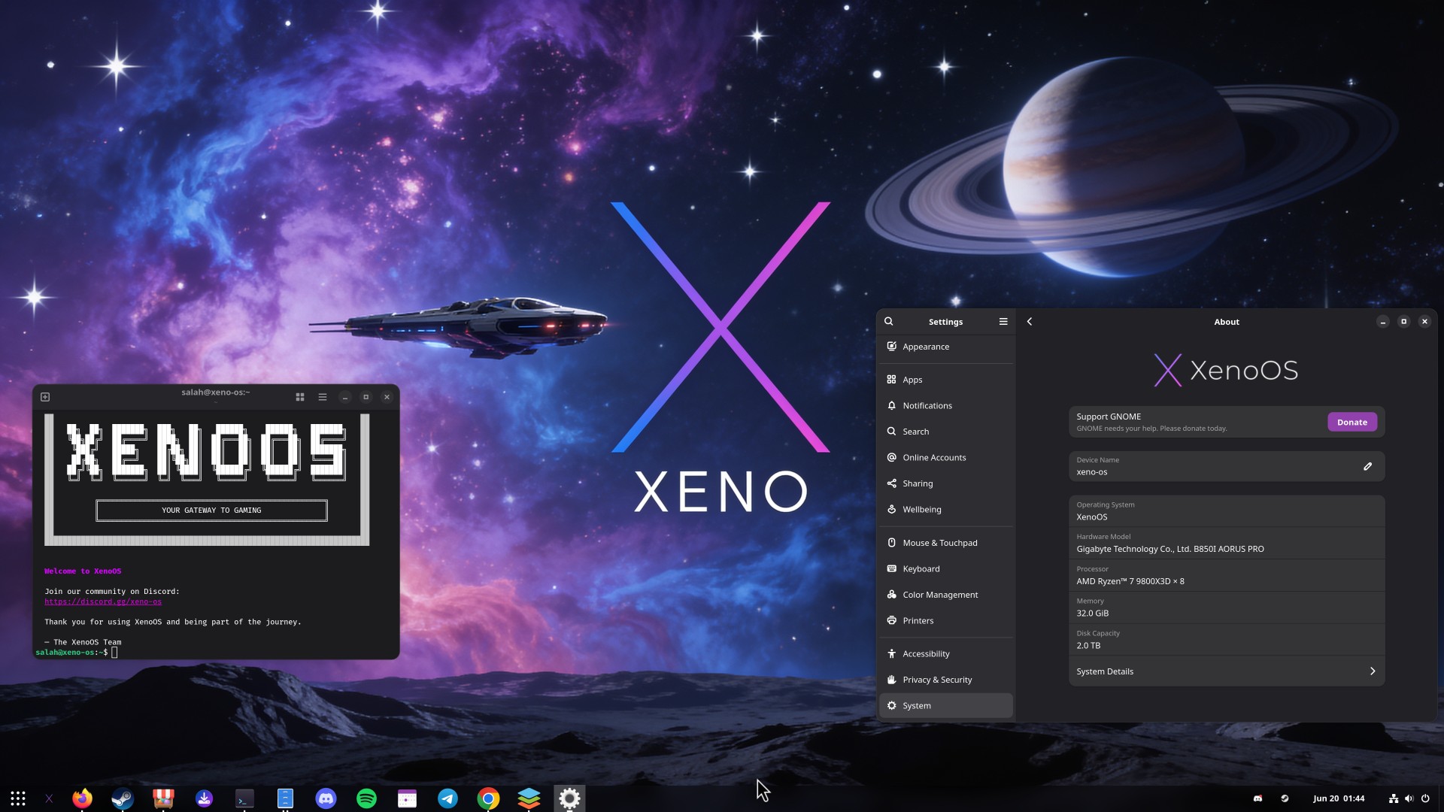Show terminal tab overview grid icon
The height and width of the screenshot is (812, 1444).
[x=299, y=397]
